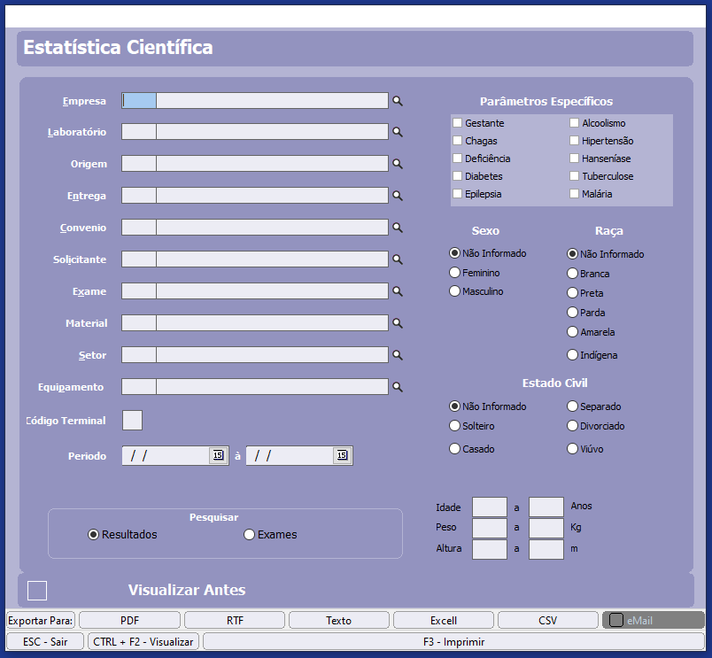Switch Pesquisar option to Exames
Screen dimensions: 712x658
pos(250,535)
